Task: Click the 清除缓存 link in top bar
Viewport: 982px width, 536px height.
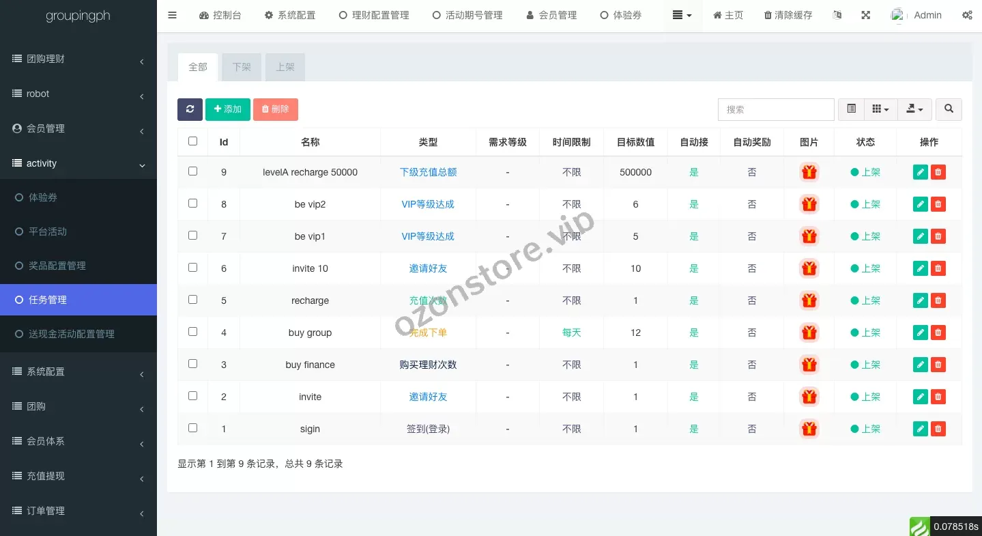Action: 788,15
